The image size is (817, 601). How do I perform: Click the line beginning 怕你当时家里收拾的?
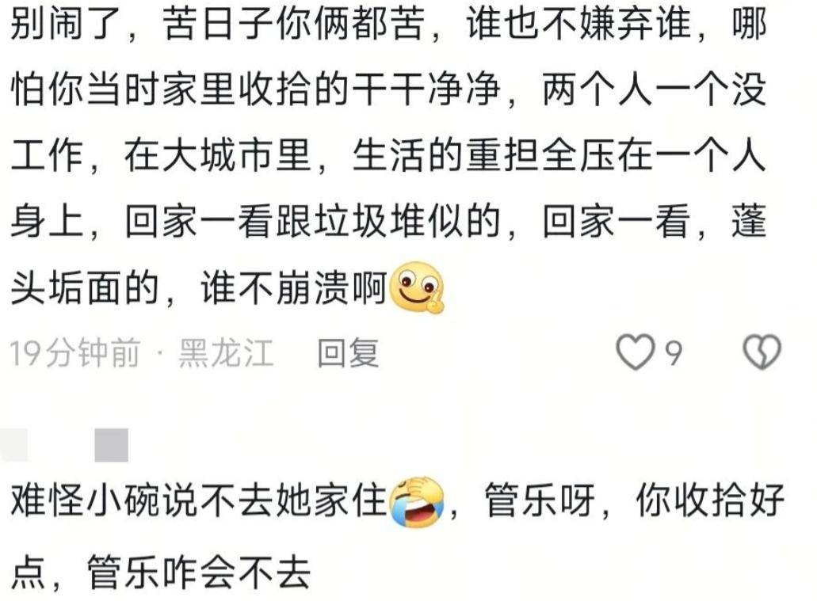tap(389, 89)
